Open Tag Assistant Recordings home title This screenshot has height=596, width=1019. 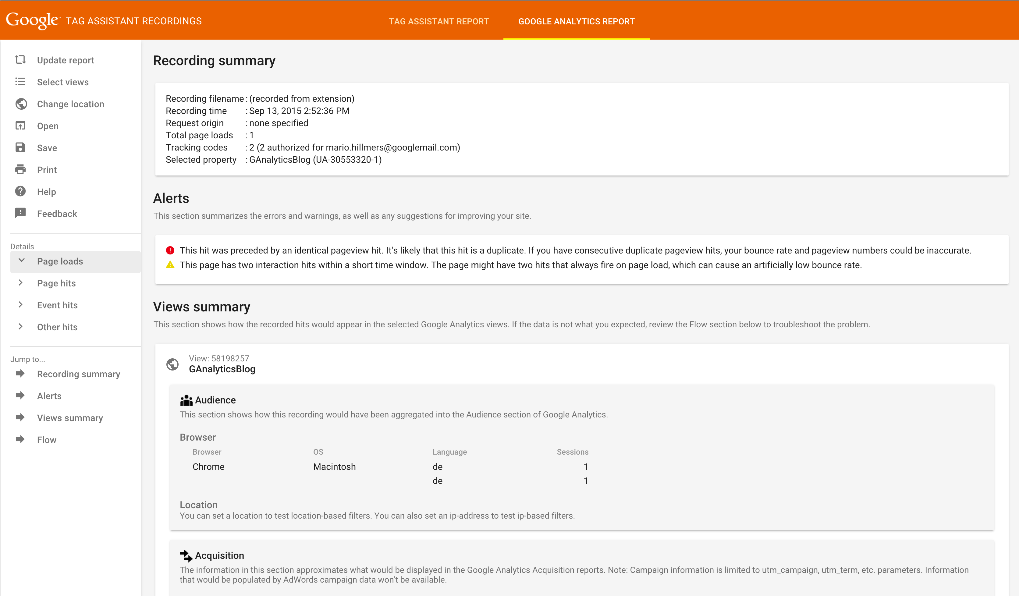click(134, 21)
